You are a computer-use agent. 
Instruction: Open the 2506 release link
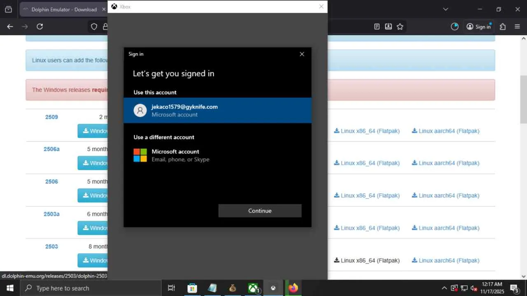(51, 181)
